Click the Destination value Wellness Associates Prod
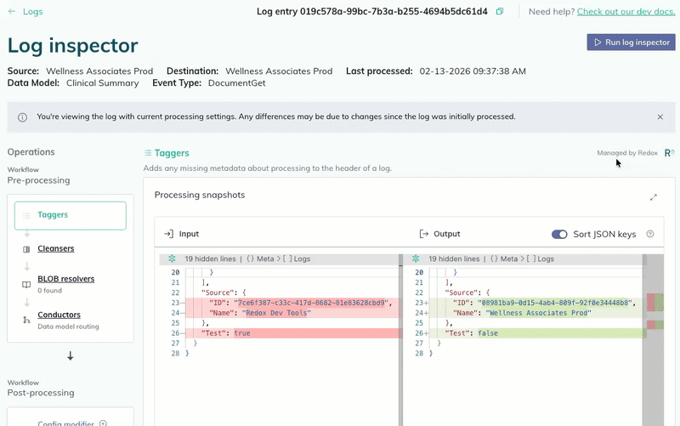Image resolution: width=680 pixels, height=426 pixels. [279, 71]
